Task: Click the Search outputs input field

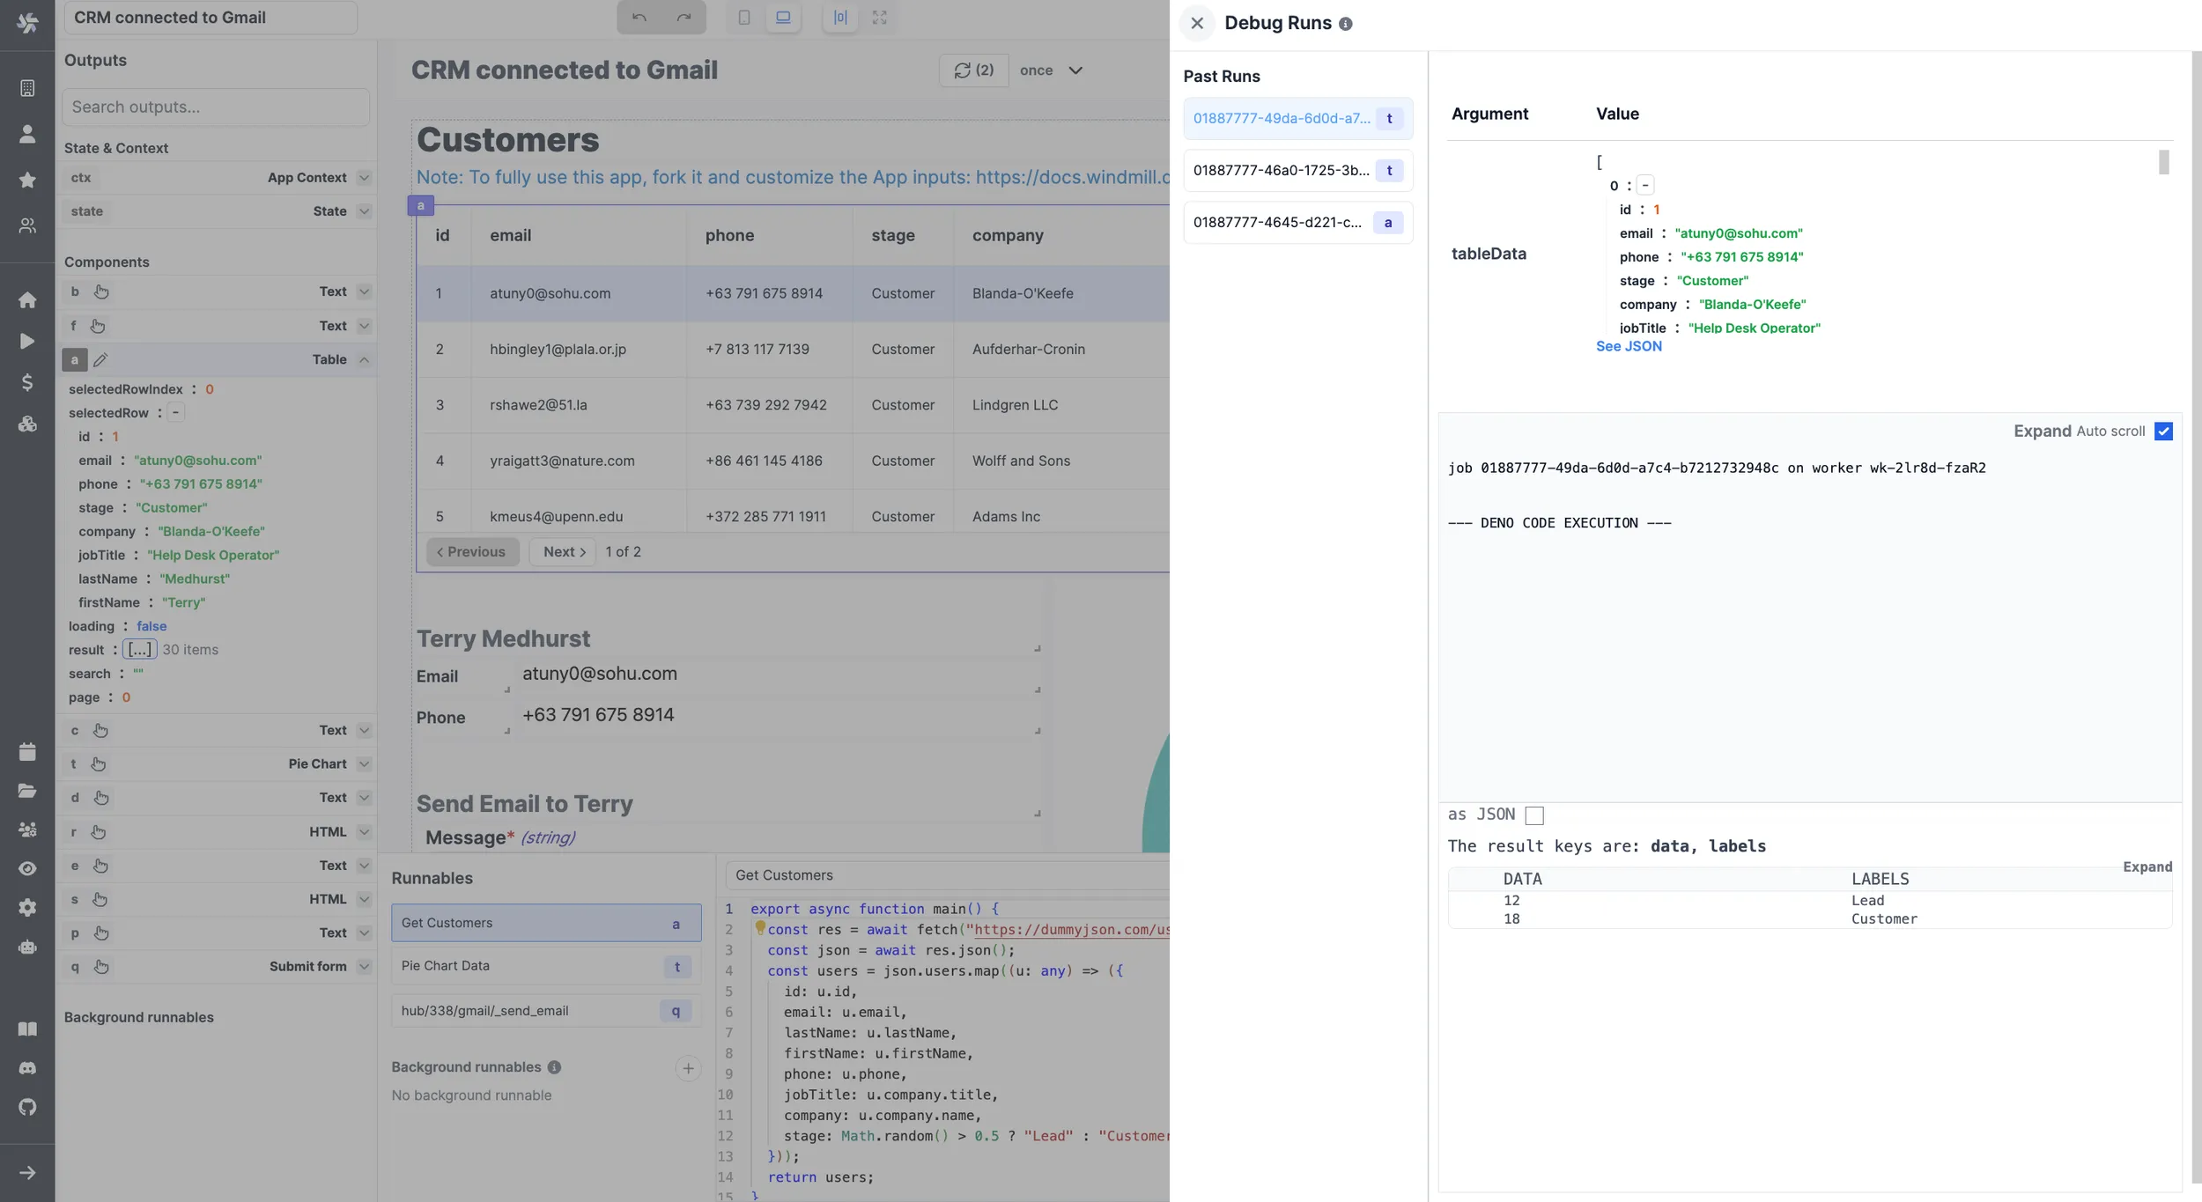Action: pos(216,107)
